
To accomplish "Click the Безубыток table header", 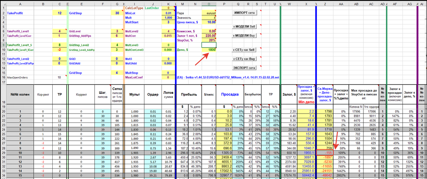I will tap(253, 94).
